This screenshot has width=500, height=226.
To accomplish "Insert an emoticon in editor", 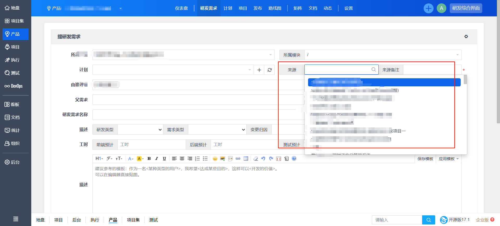I will point(215,159).
